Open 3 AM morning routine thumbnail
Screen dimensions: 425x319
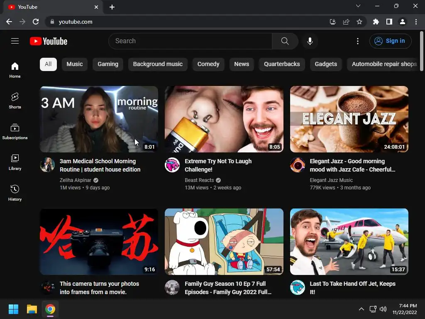(x=99, y=119)
